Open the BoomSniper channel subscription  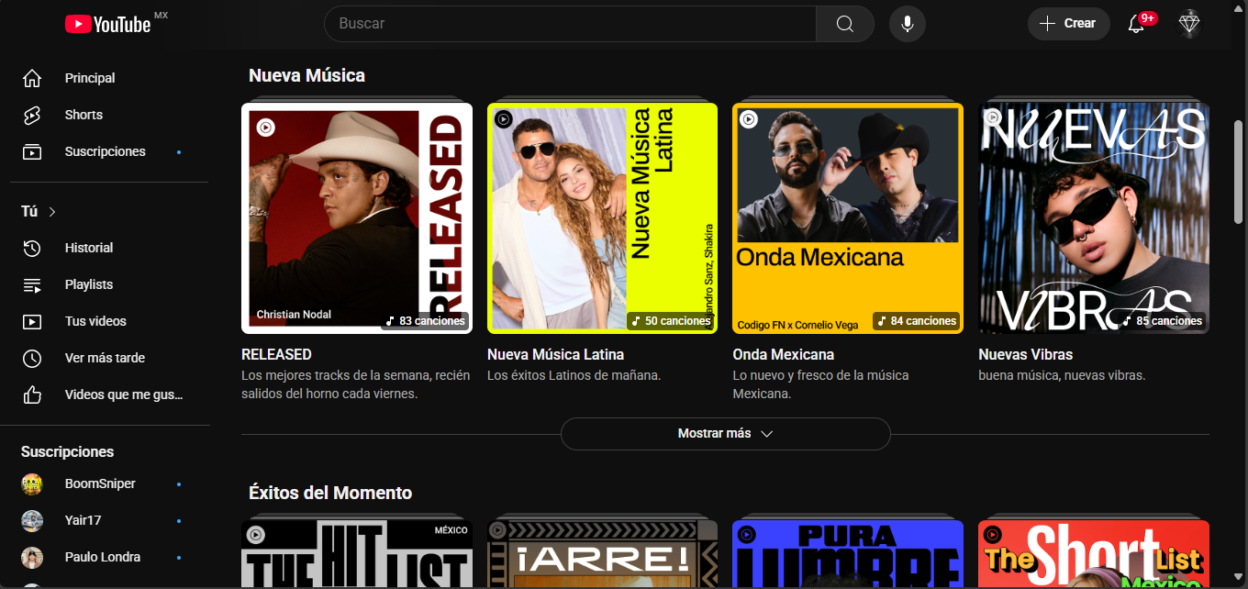pos(99,483)
